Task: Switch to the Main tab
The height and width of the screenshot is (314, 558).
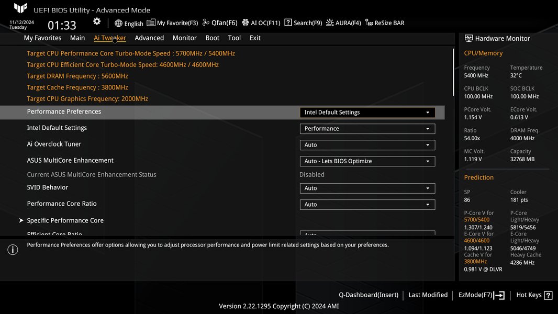Action: tap(77, 38)
